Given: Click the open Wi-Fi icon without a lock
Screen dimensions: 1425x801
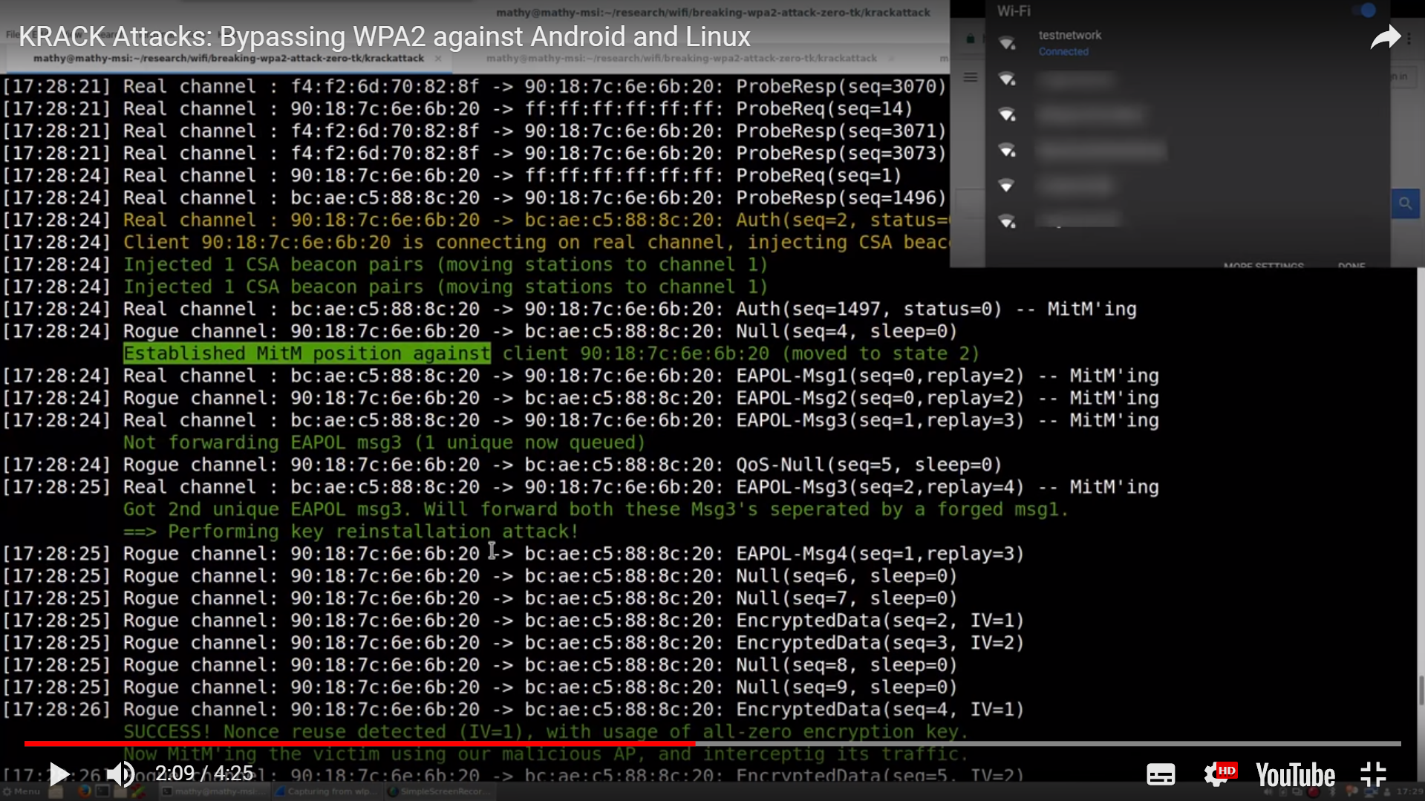Looking at the screenshot, I should pyautogui.click(x=1007, y=185).
